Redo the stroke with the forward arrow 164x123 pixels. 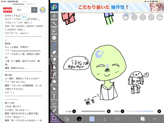click(x=130, y=119)
